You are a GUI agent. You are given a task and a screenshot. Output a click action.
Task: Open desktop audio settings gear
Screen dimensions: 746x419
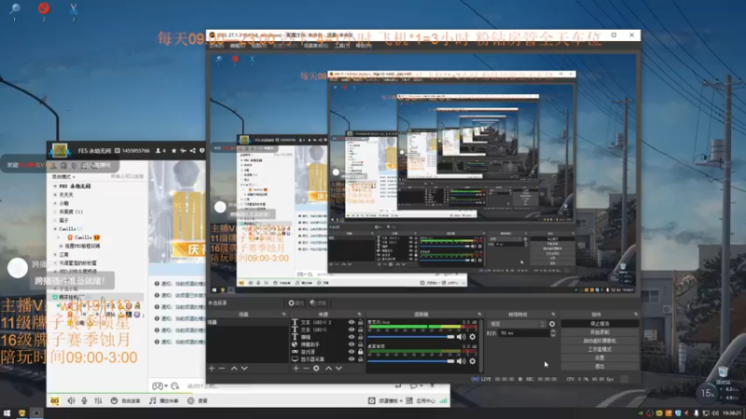pyautogui.click(x=473, y=361)
